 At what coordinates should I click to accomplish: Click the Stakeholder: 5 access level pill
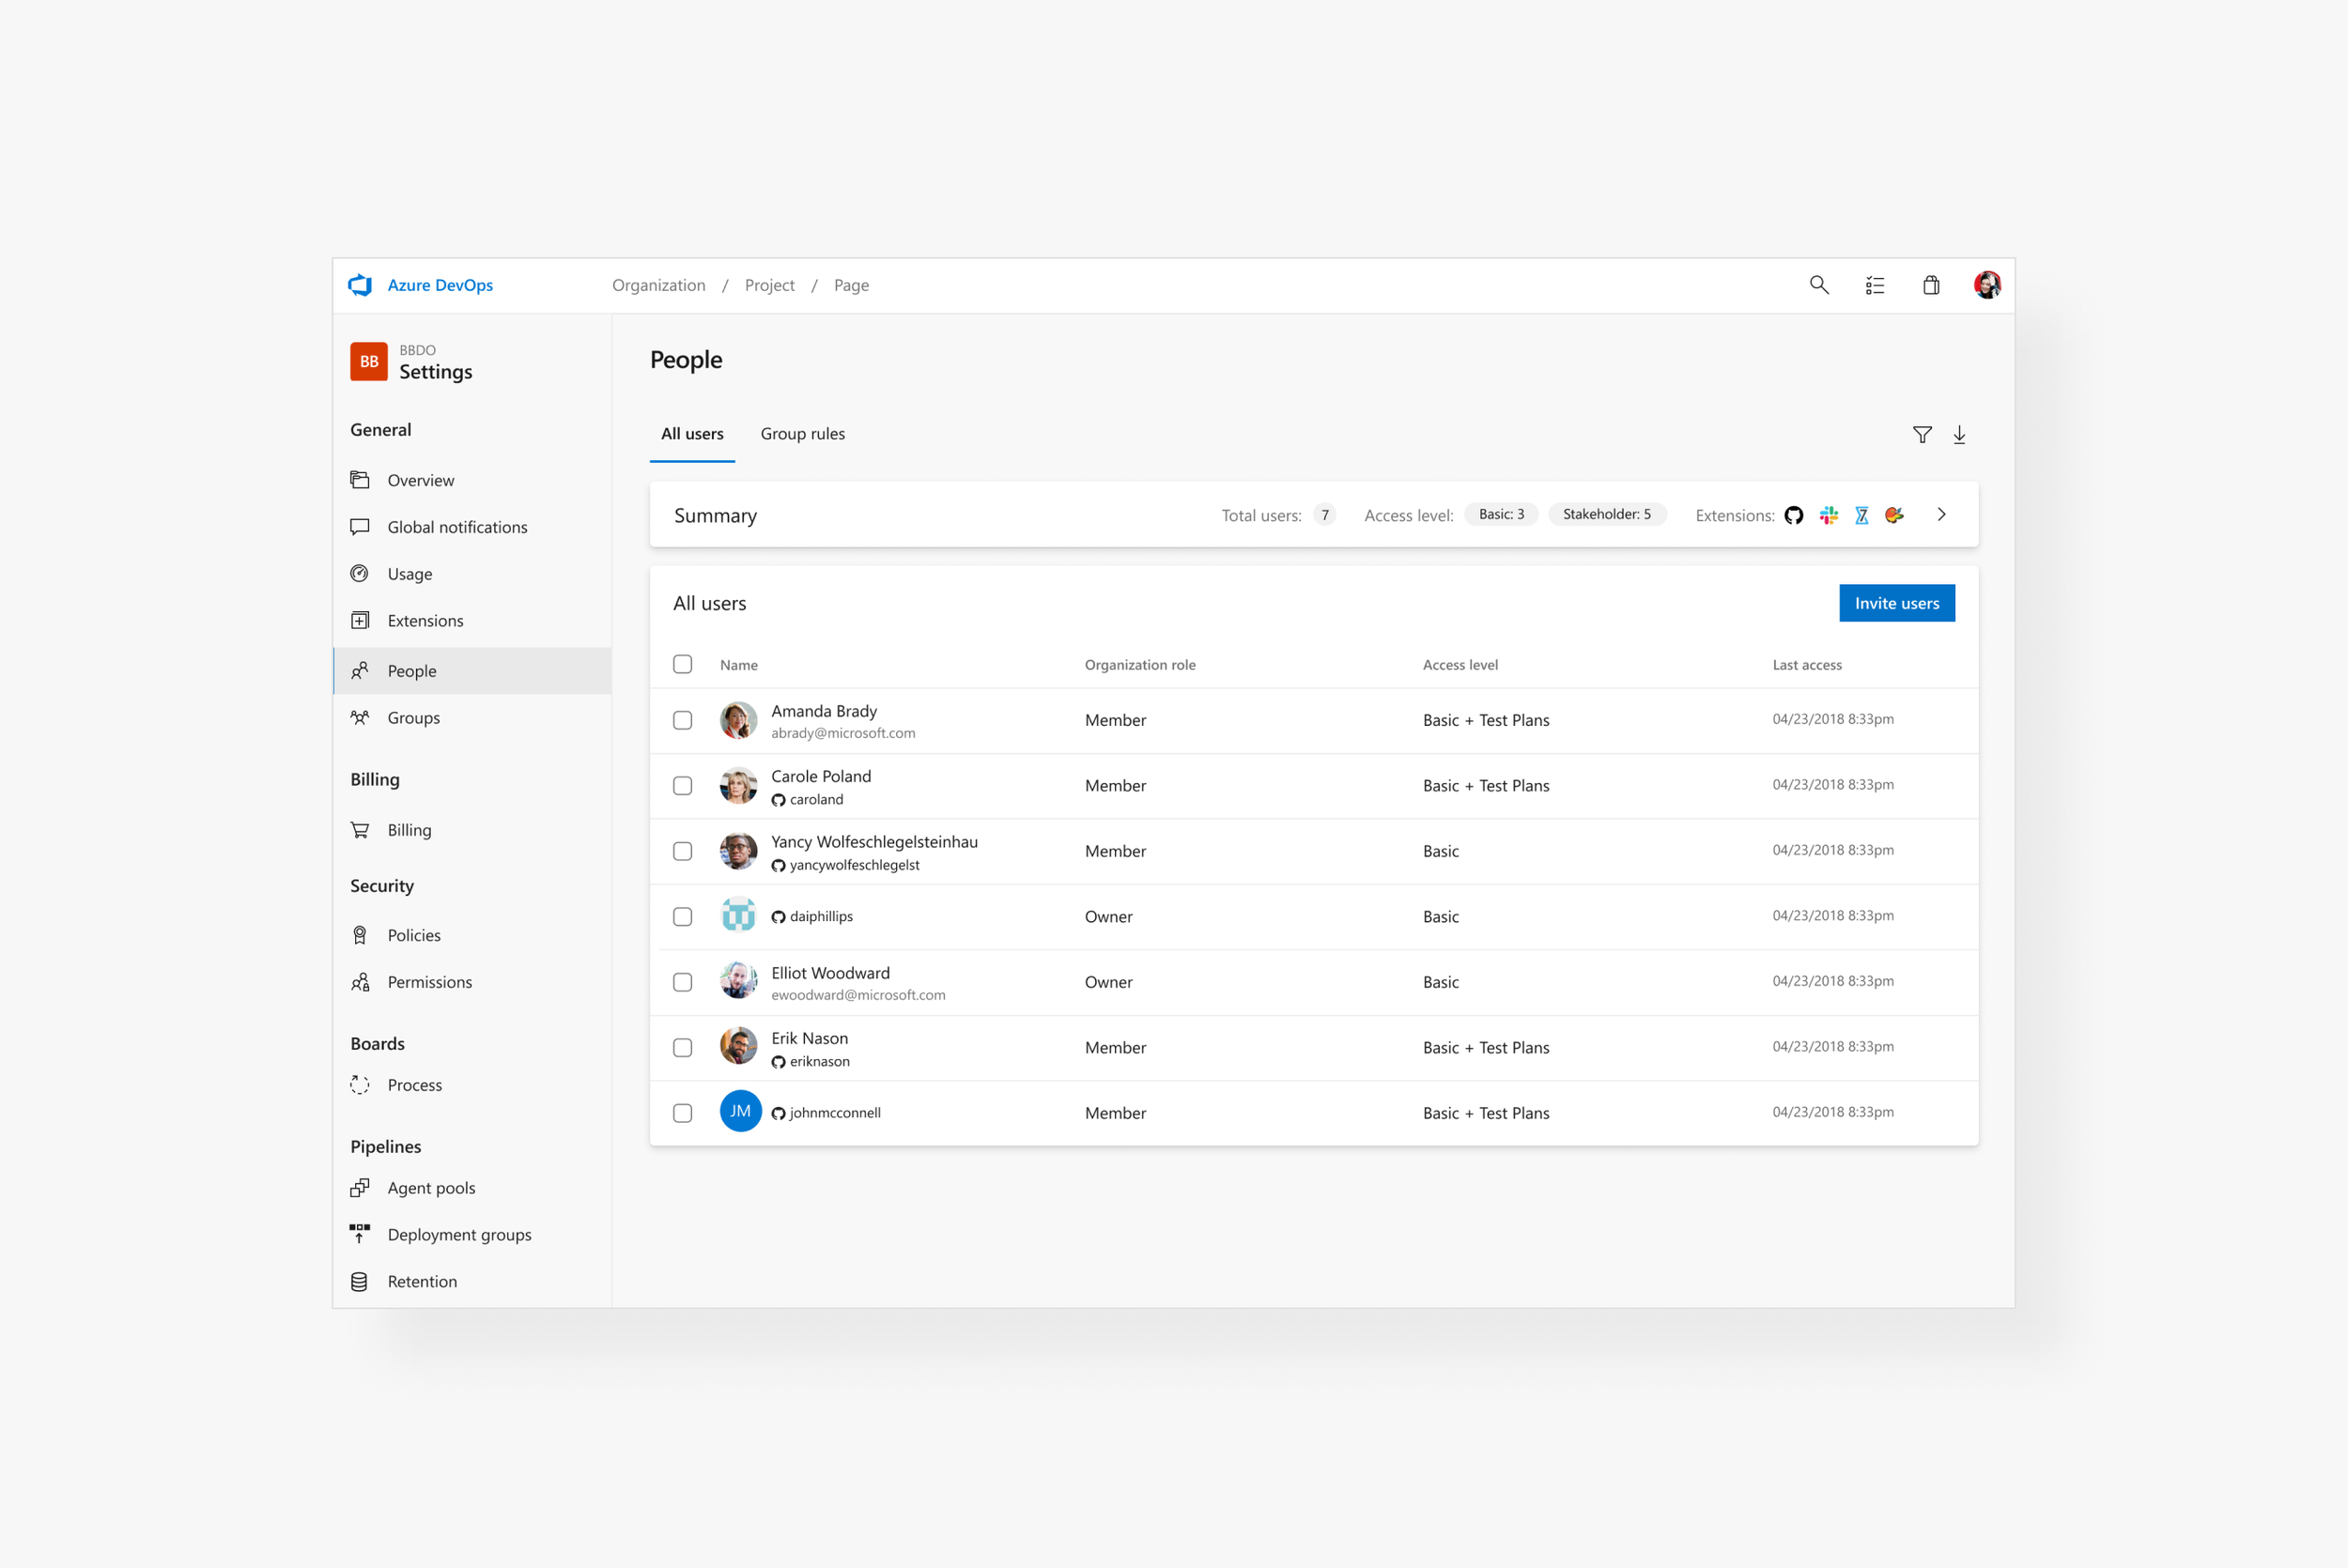click(x=1607, y=514)
